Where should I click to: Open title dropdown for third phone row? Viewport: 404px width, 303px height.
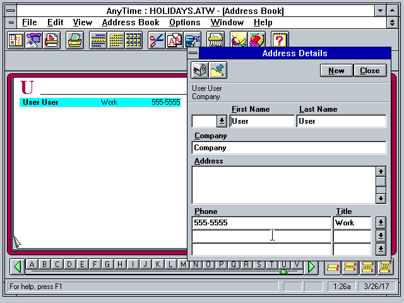click(x=381, y=249)
